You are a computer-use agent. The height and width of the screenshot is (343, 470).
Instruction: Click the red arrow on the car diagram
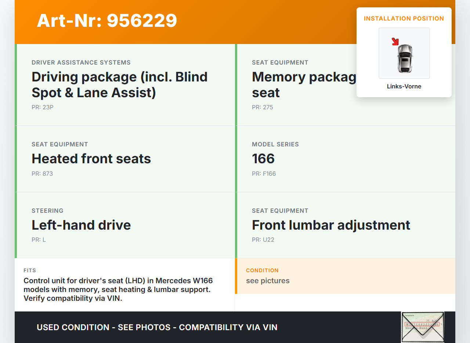tap(395, 41)
